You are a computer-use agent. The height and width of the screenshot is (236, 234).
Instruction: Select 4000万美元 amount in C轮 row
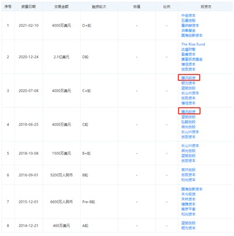[x=61, y=124]
